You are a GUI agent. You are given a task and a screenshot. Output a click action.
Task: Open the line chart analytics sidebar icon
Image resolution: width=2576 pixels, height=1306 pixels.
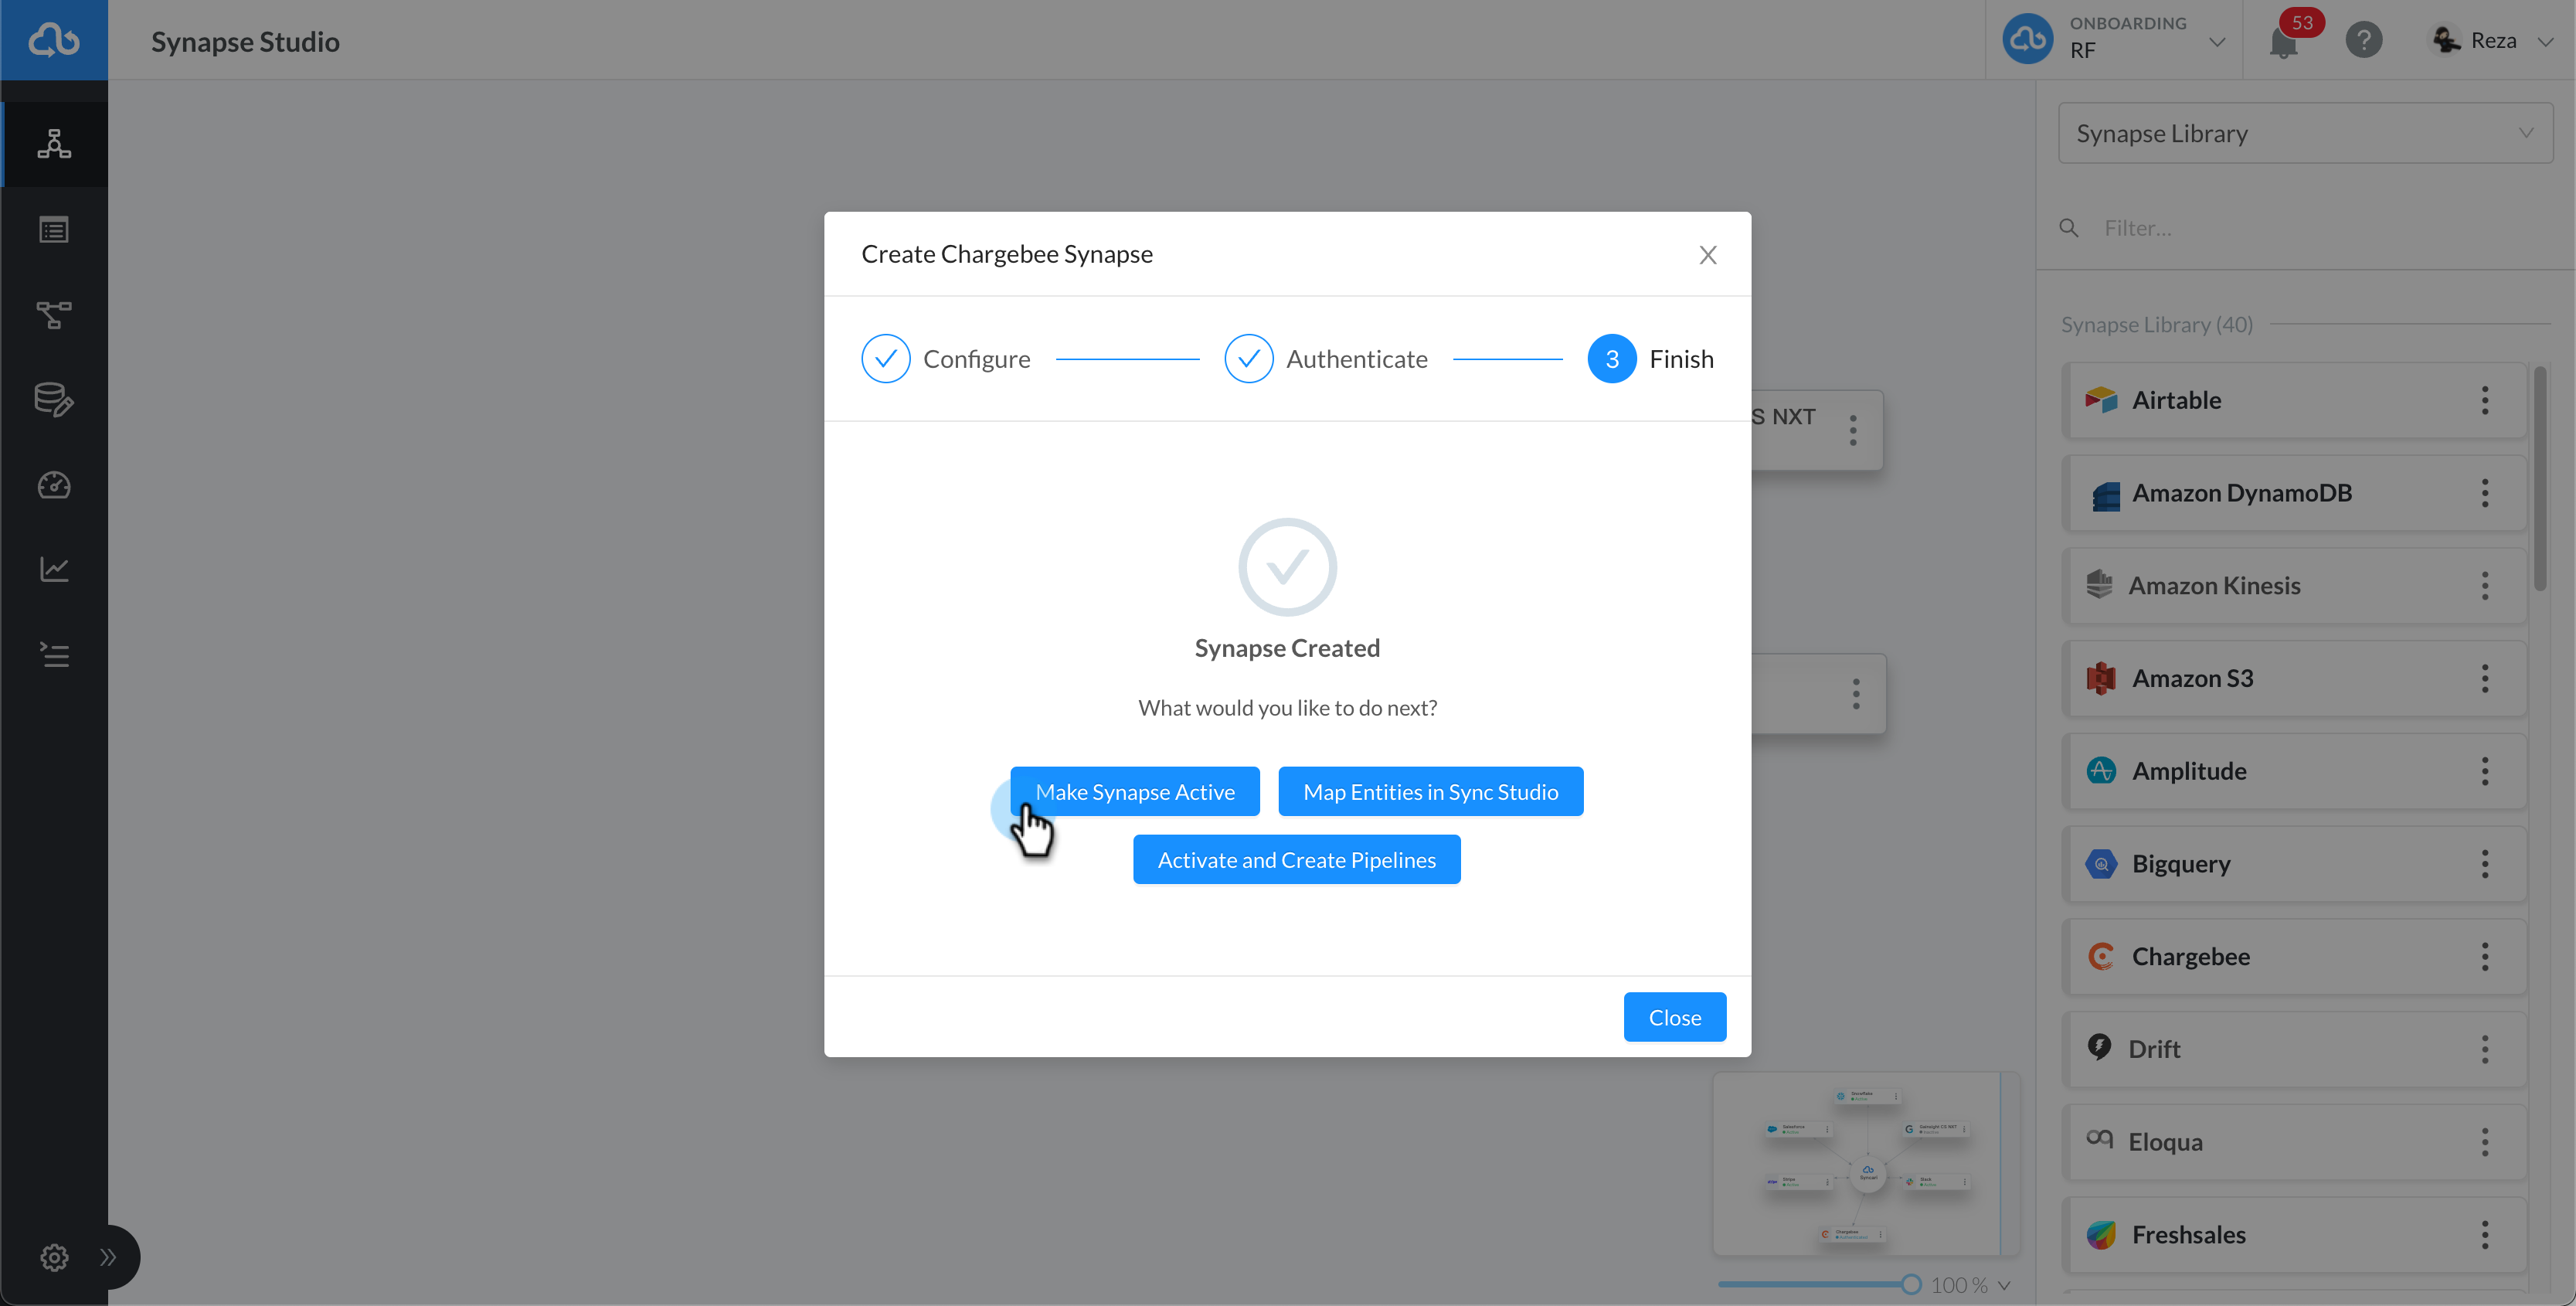pos(54,569)
